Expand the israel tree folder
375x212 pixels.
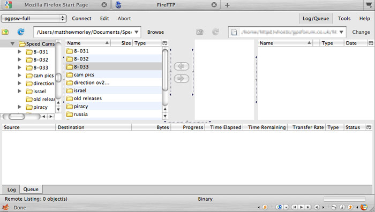coord(20,91)
